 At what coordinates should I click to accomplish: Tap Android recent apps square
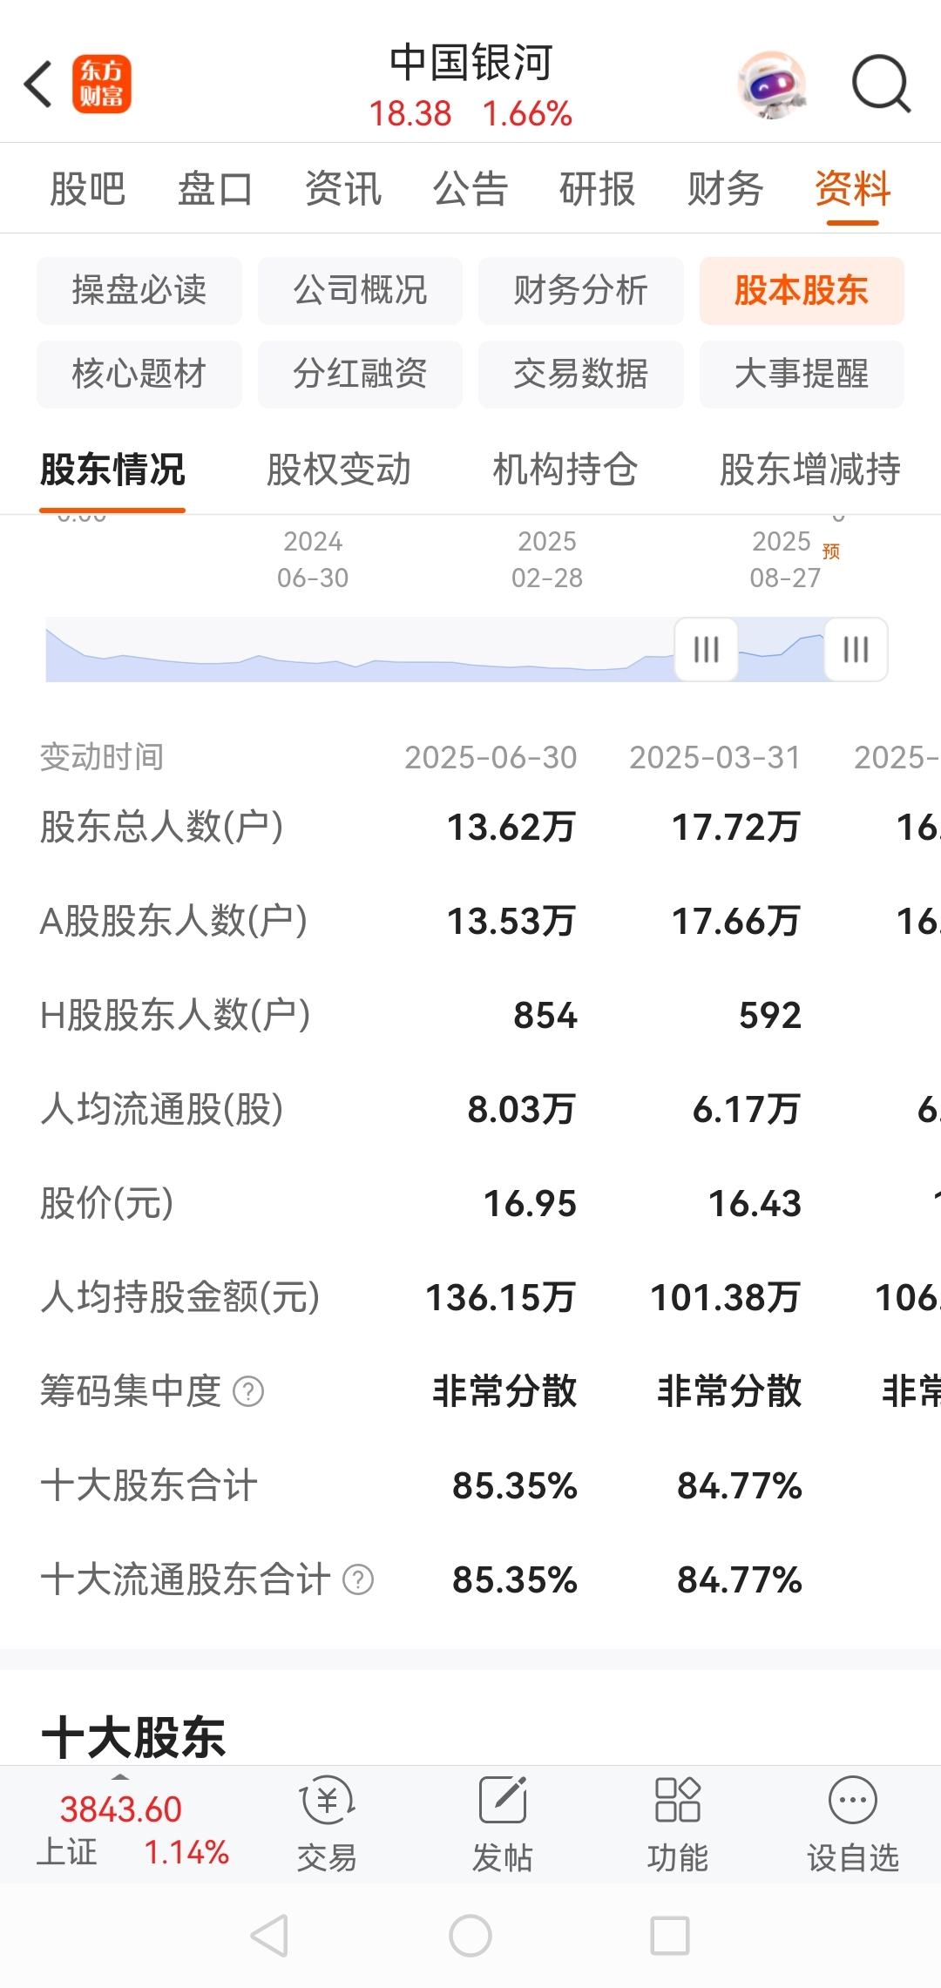coord(670,1936)
